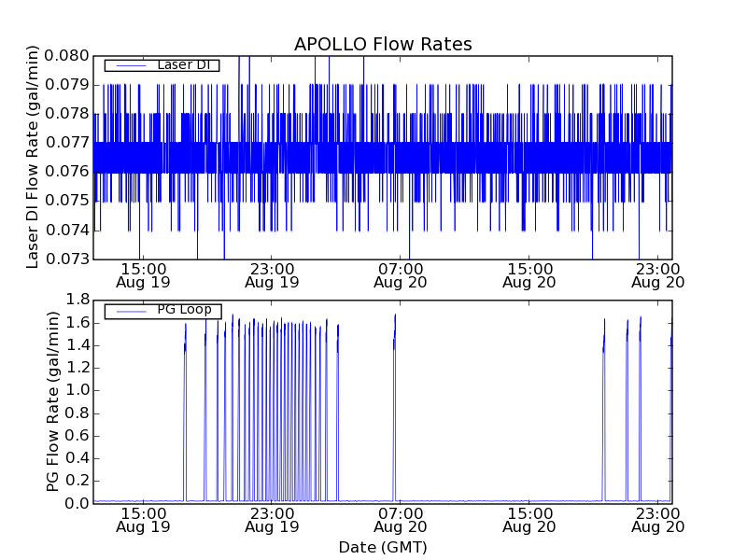Click the 0.079 tick on the top plot

(66, 85)
